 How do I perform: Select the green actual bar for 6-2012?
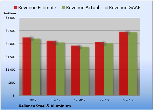pyautogui.click(x=36, y=67)
